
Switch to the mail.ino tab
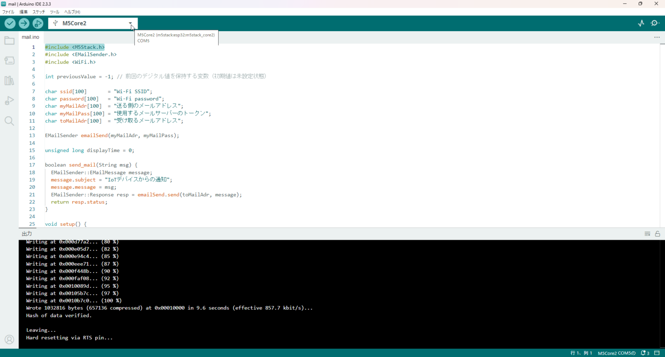(x=30, y=37)
